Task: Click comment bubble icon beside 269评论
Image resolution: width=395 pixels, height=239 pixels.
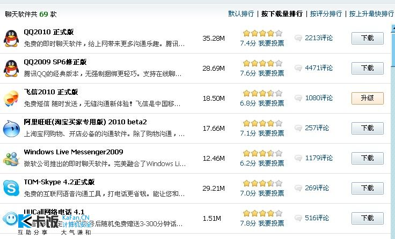Action: coord(298,188)
